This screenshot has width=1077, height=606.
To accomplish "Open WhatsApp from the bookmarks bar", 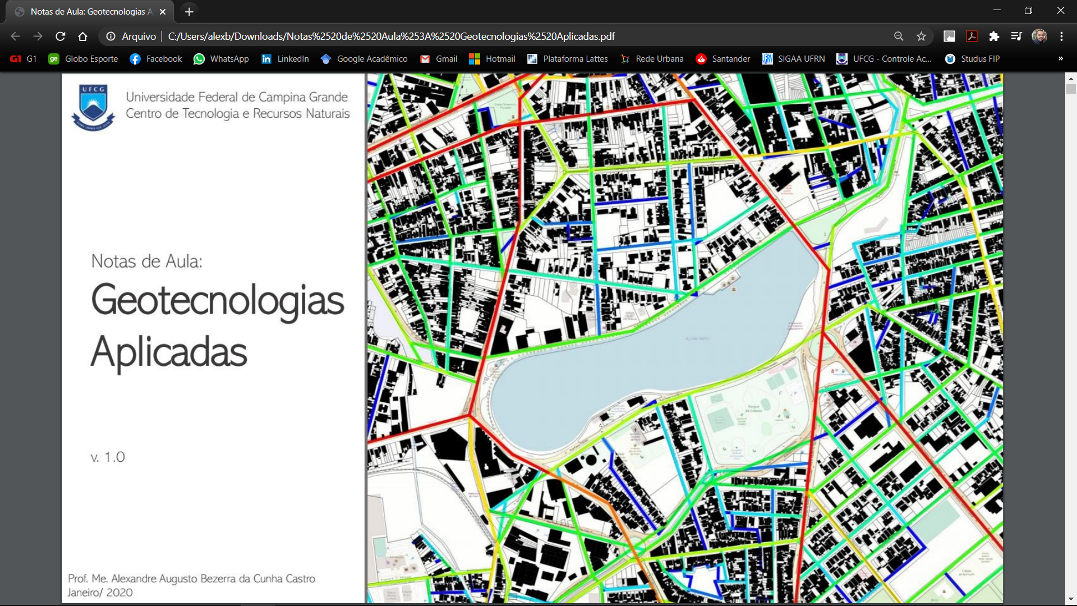I will point(221,58).
